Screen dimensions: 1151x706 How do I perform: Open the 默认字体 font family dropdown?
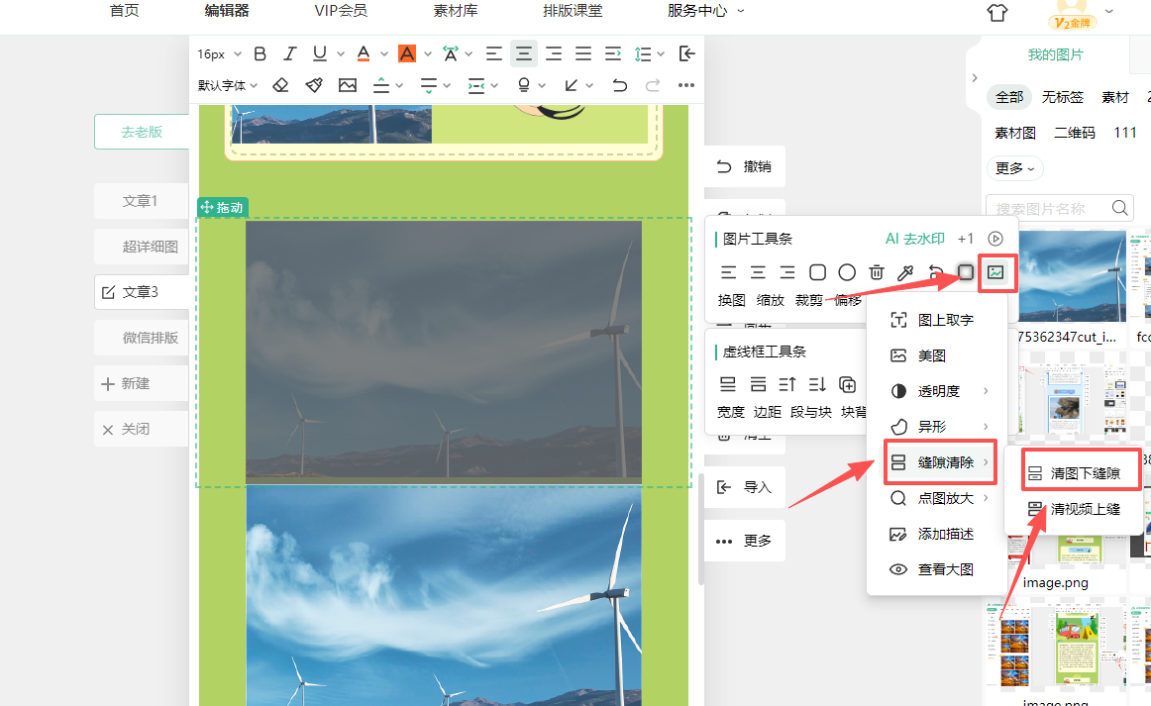click(x=228, y=85)
